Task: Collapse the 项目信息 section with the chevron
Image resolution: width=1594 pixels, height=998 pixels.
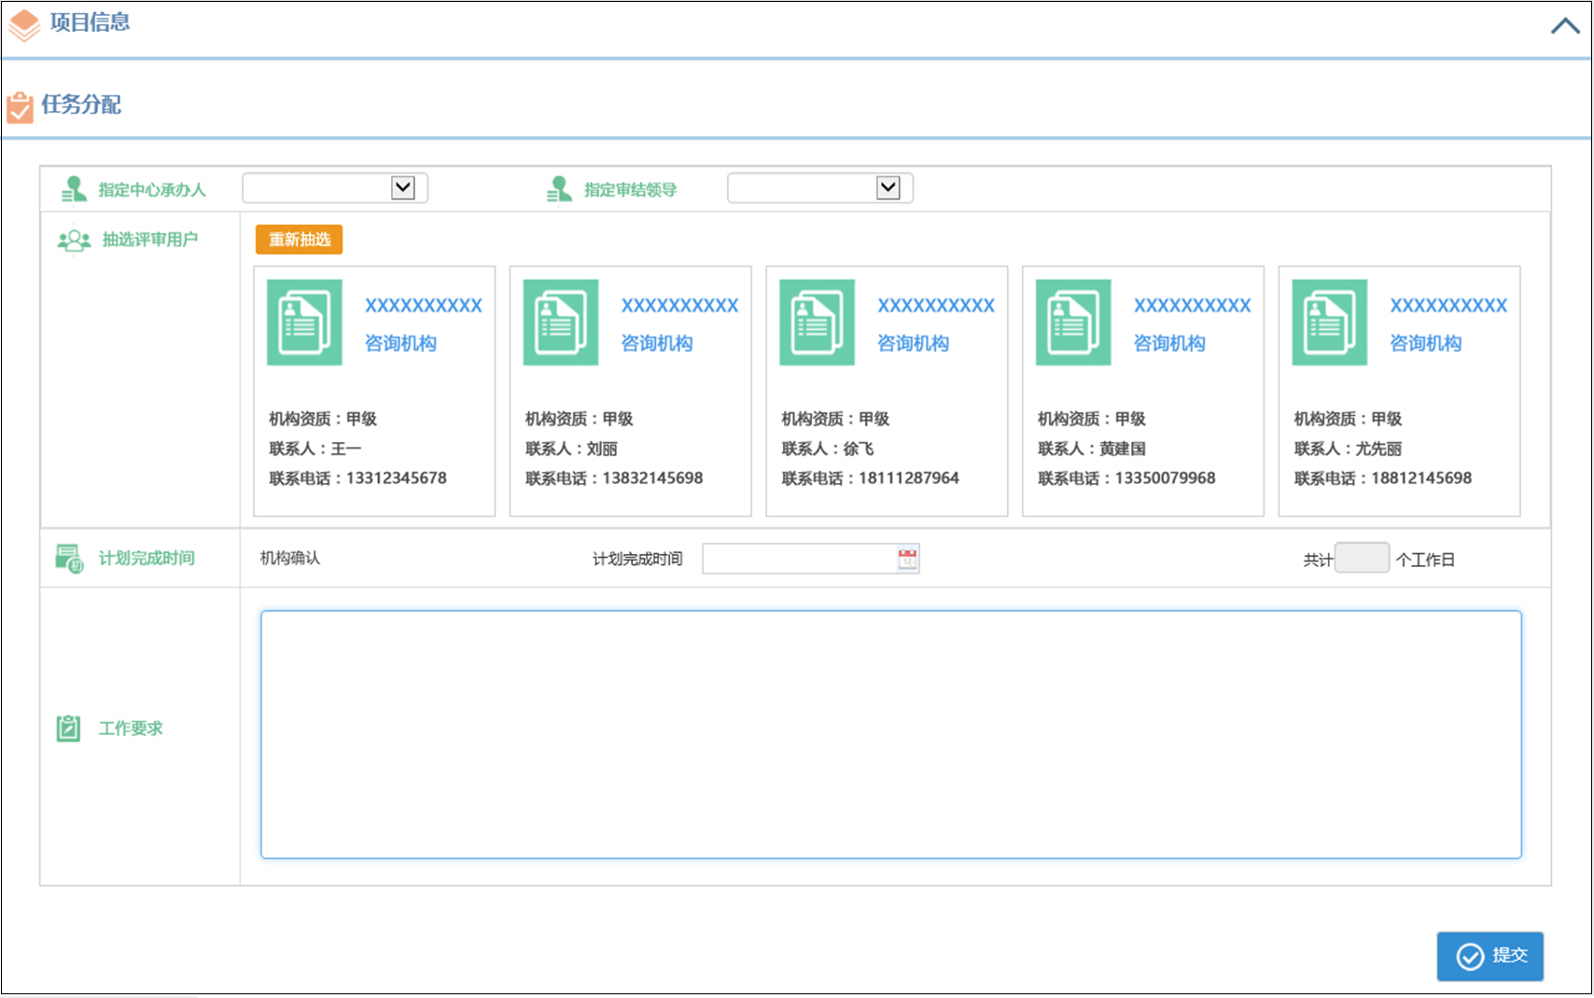Action: coord(1564,26)
